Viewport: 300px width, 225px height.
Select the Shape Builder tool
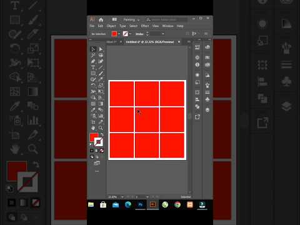[93, 97]
